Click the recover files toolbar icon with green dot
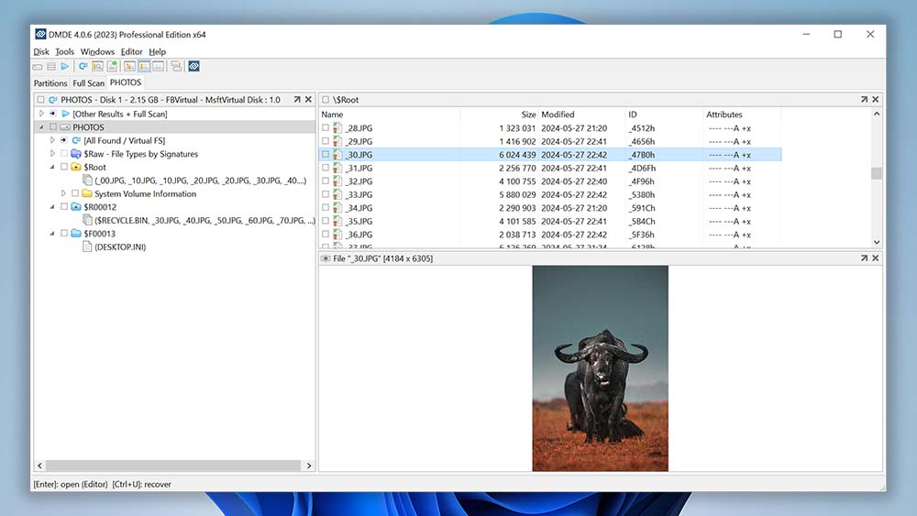917x516 pixels. coord(112,67)
